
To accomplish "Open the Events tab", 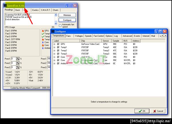I will coord(137,36).
